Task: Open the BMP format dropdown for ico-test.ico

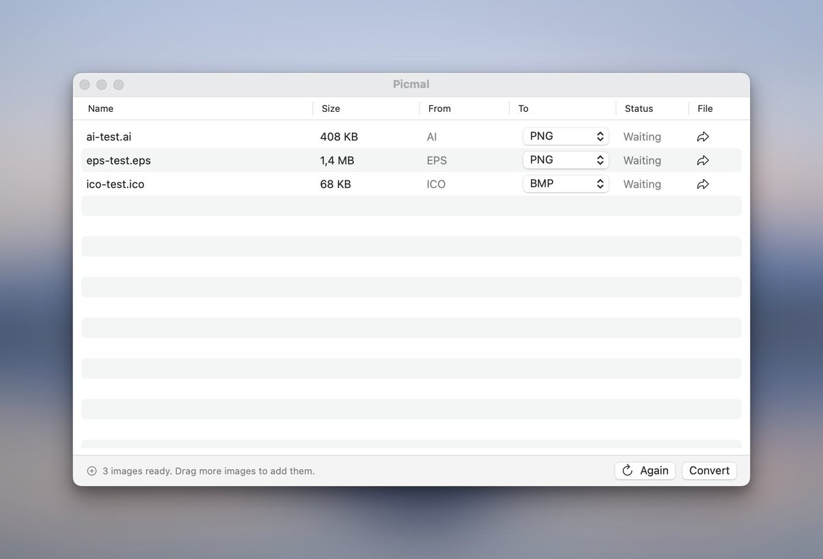Action: (566, 184)
